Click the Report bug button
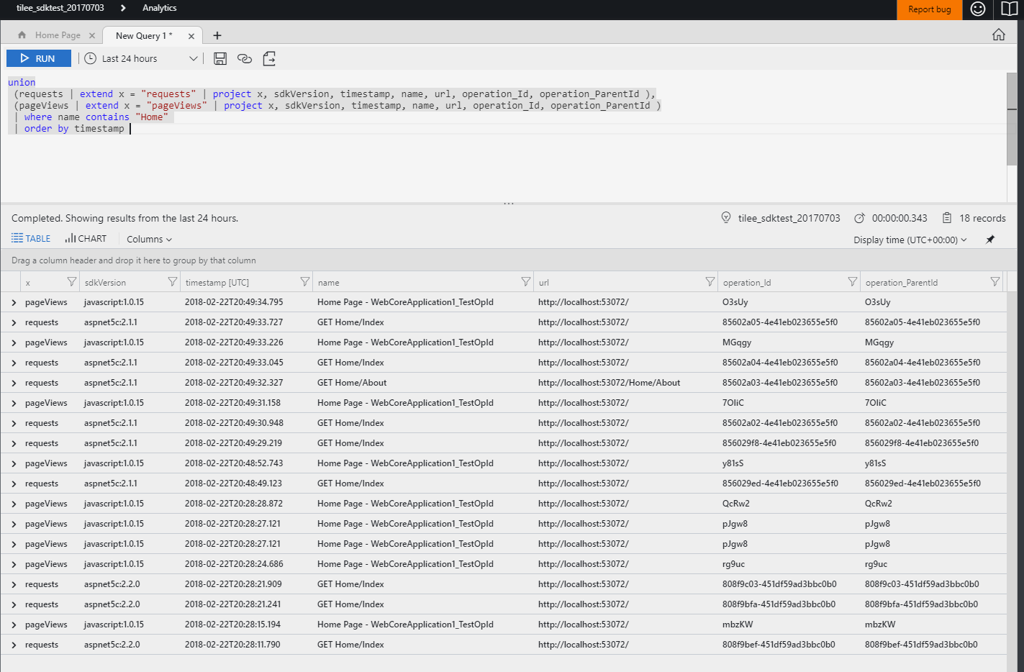 coord(928,9)
